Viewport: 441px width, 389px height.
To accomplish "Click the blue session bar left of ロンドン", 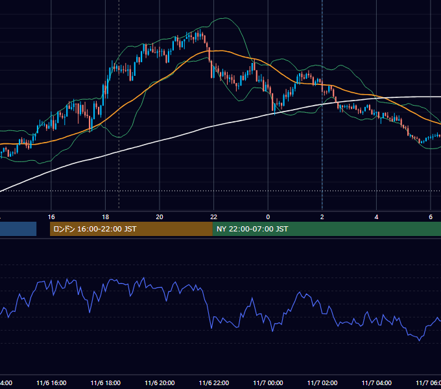I will [18, 229].
